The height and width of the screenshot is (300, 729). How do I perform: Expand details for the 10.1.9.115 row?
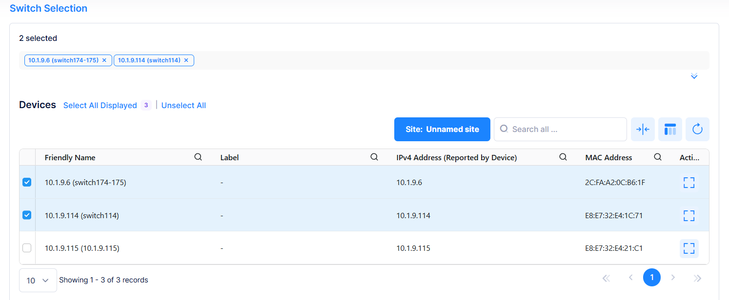click(689, 248)
